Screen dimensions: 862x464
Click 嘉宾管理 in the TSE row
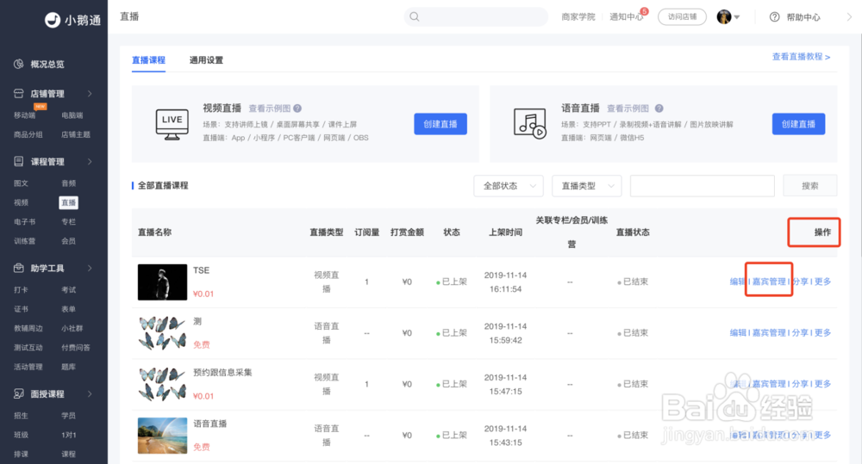pyautogui.click(x=769, y=281)
